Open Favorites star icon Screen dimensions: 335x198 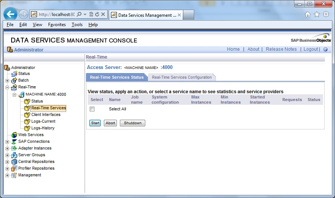(317, 14)
